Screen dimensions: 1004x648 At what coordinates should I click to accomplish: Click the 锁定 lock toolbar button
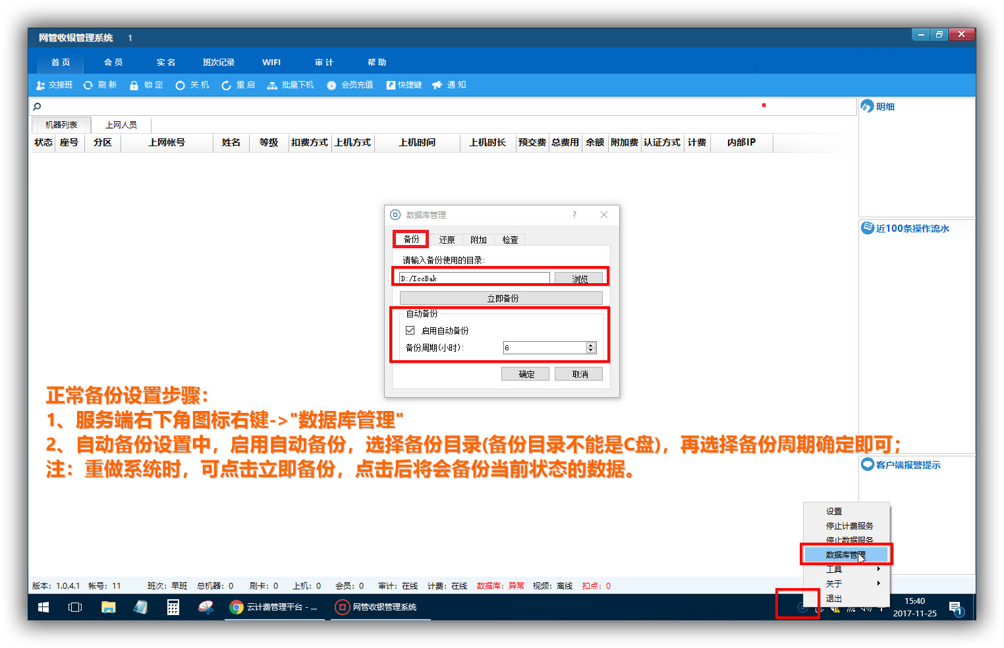(x=146, y=85)
